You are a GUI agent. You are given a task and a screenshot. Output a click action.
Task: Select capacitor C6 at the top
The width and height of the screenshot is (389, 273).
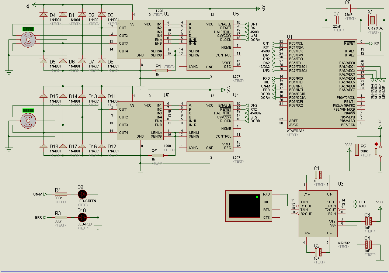click(x=348, y=8)
